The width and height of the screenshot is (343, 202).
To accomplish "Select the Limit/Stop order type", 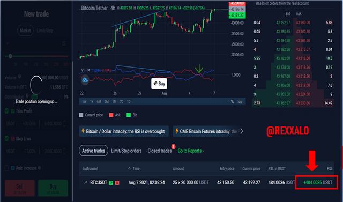I will (45, 31).
